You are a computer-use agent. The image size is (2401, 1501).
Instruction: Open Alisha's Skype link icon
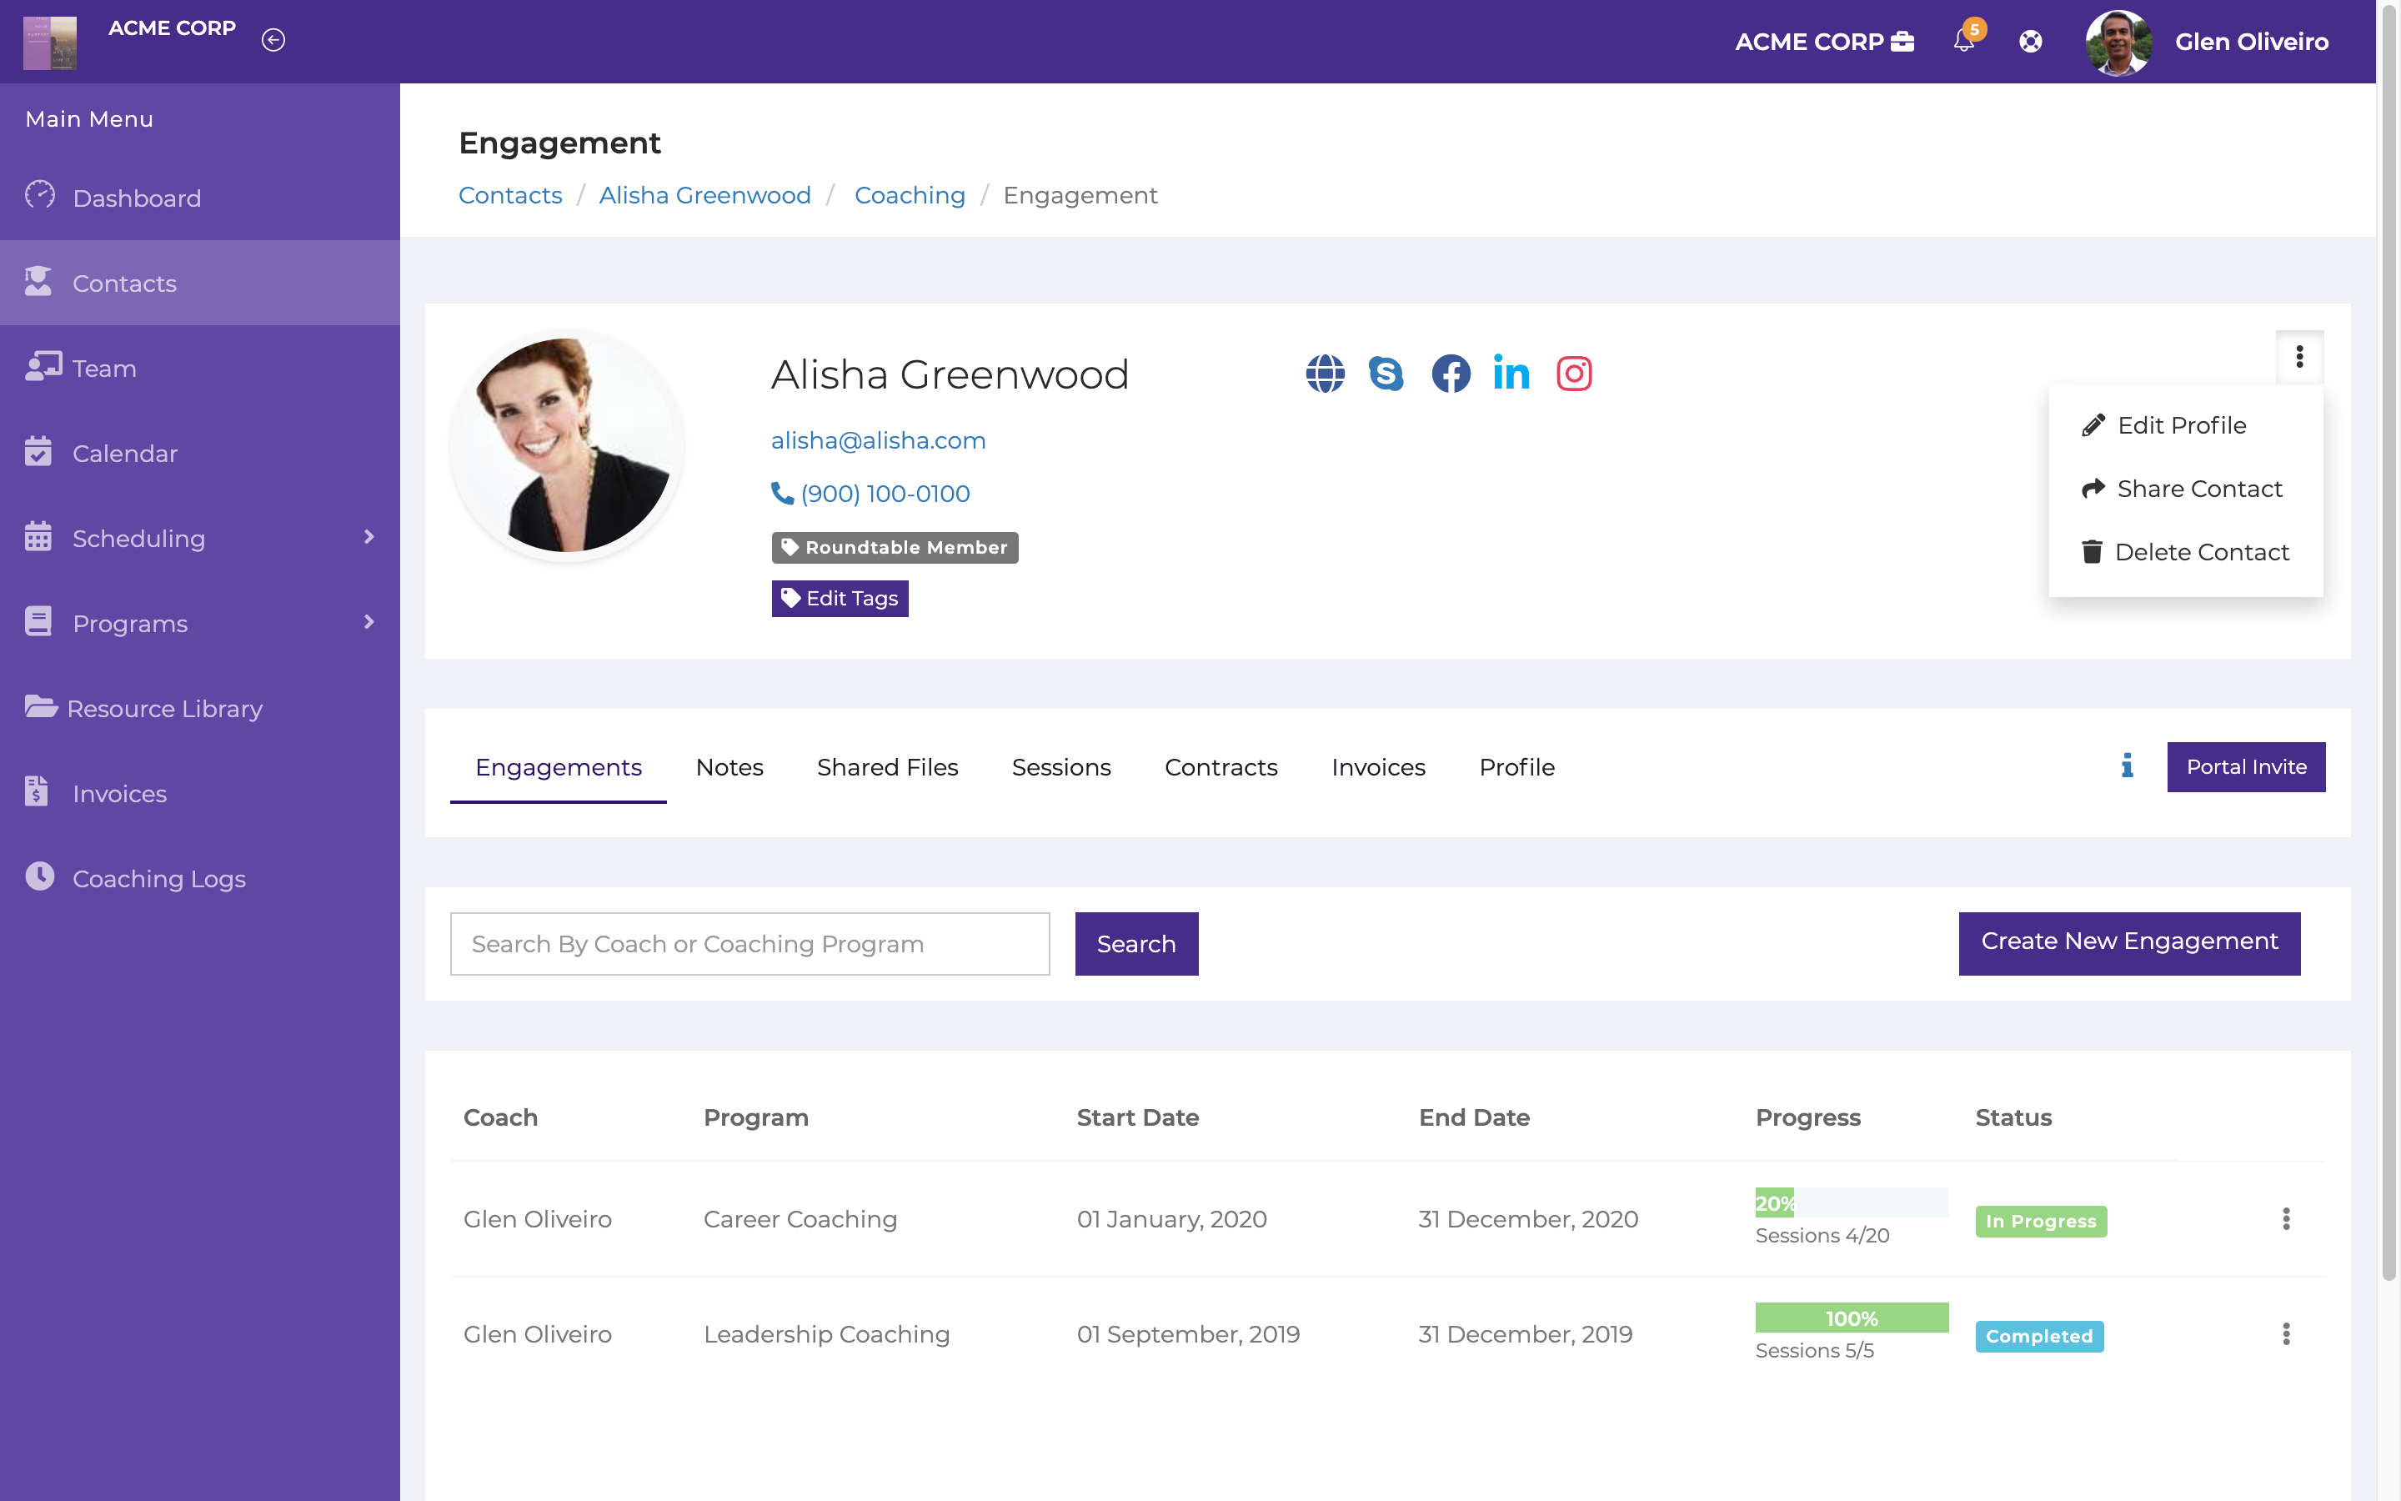(1386, 374)
